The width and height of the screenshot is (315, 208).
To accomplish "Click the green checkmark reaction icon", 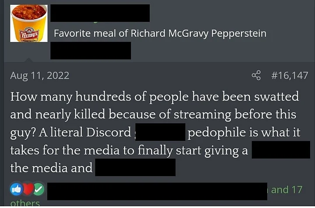I will (x=39, y=189).
